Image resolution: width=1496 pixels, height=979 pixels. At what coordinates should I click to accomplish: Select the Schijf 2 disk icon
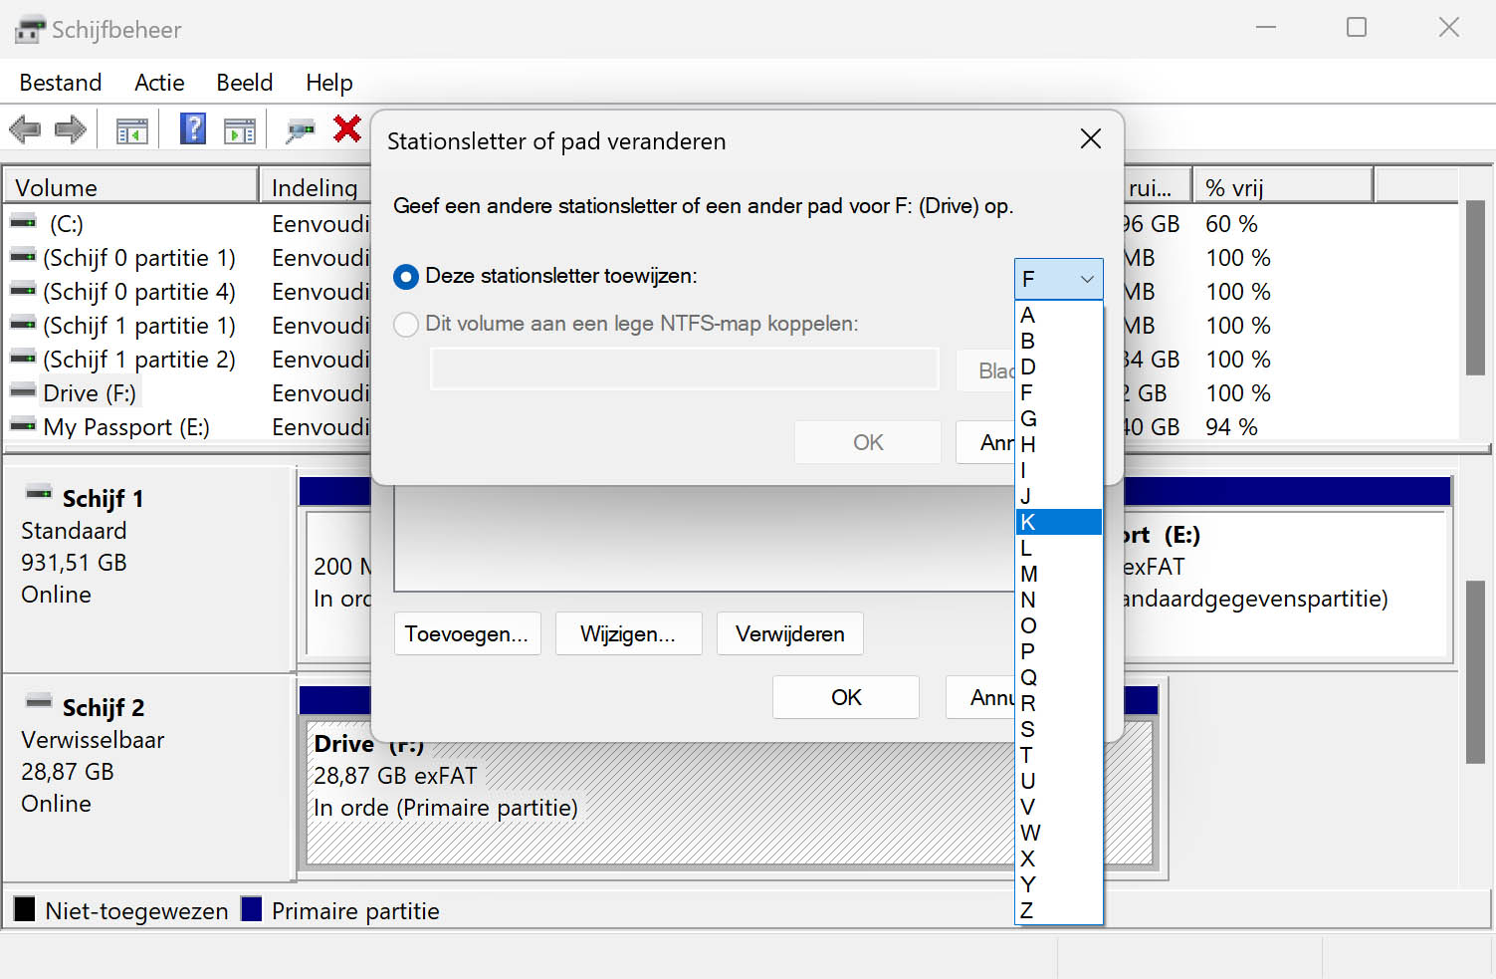(39, 703)
